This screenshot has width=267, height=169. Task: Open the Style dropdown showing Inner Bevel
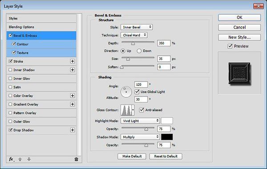click(x=137, y=27)
